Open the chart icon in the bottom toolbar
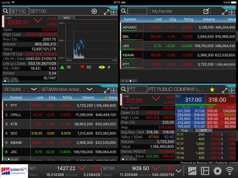Screen dimensions: 238x178 [x=192, y=171]
